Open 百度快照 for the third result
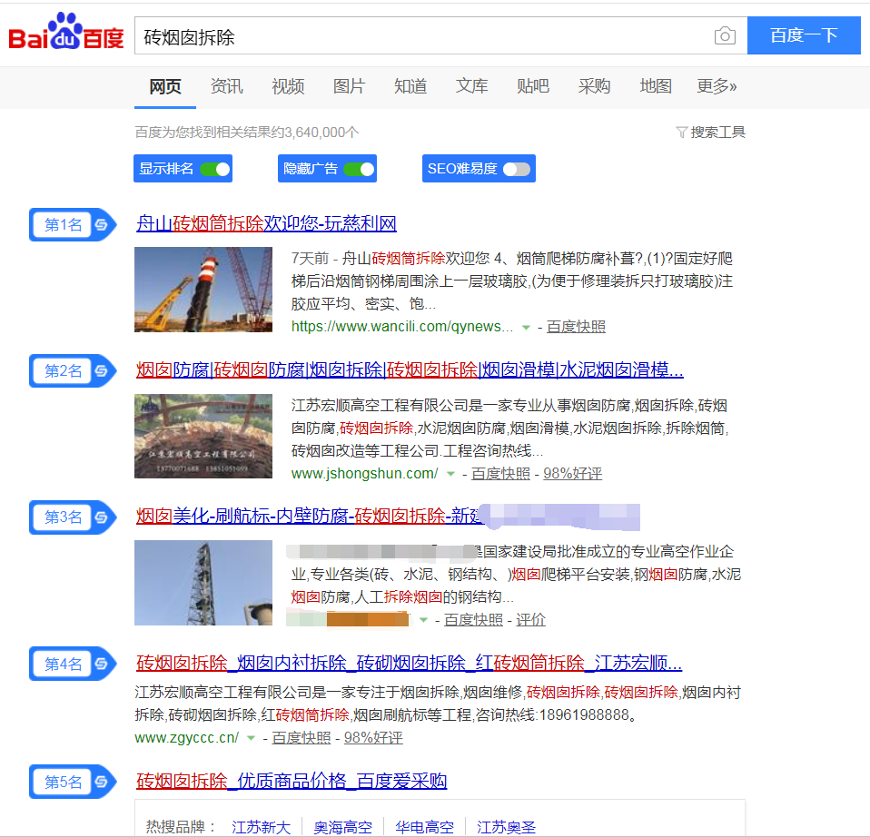Viewport: 870px width, 837px height. (473, 619)
